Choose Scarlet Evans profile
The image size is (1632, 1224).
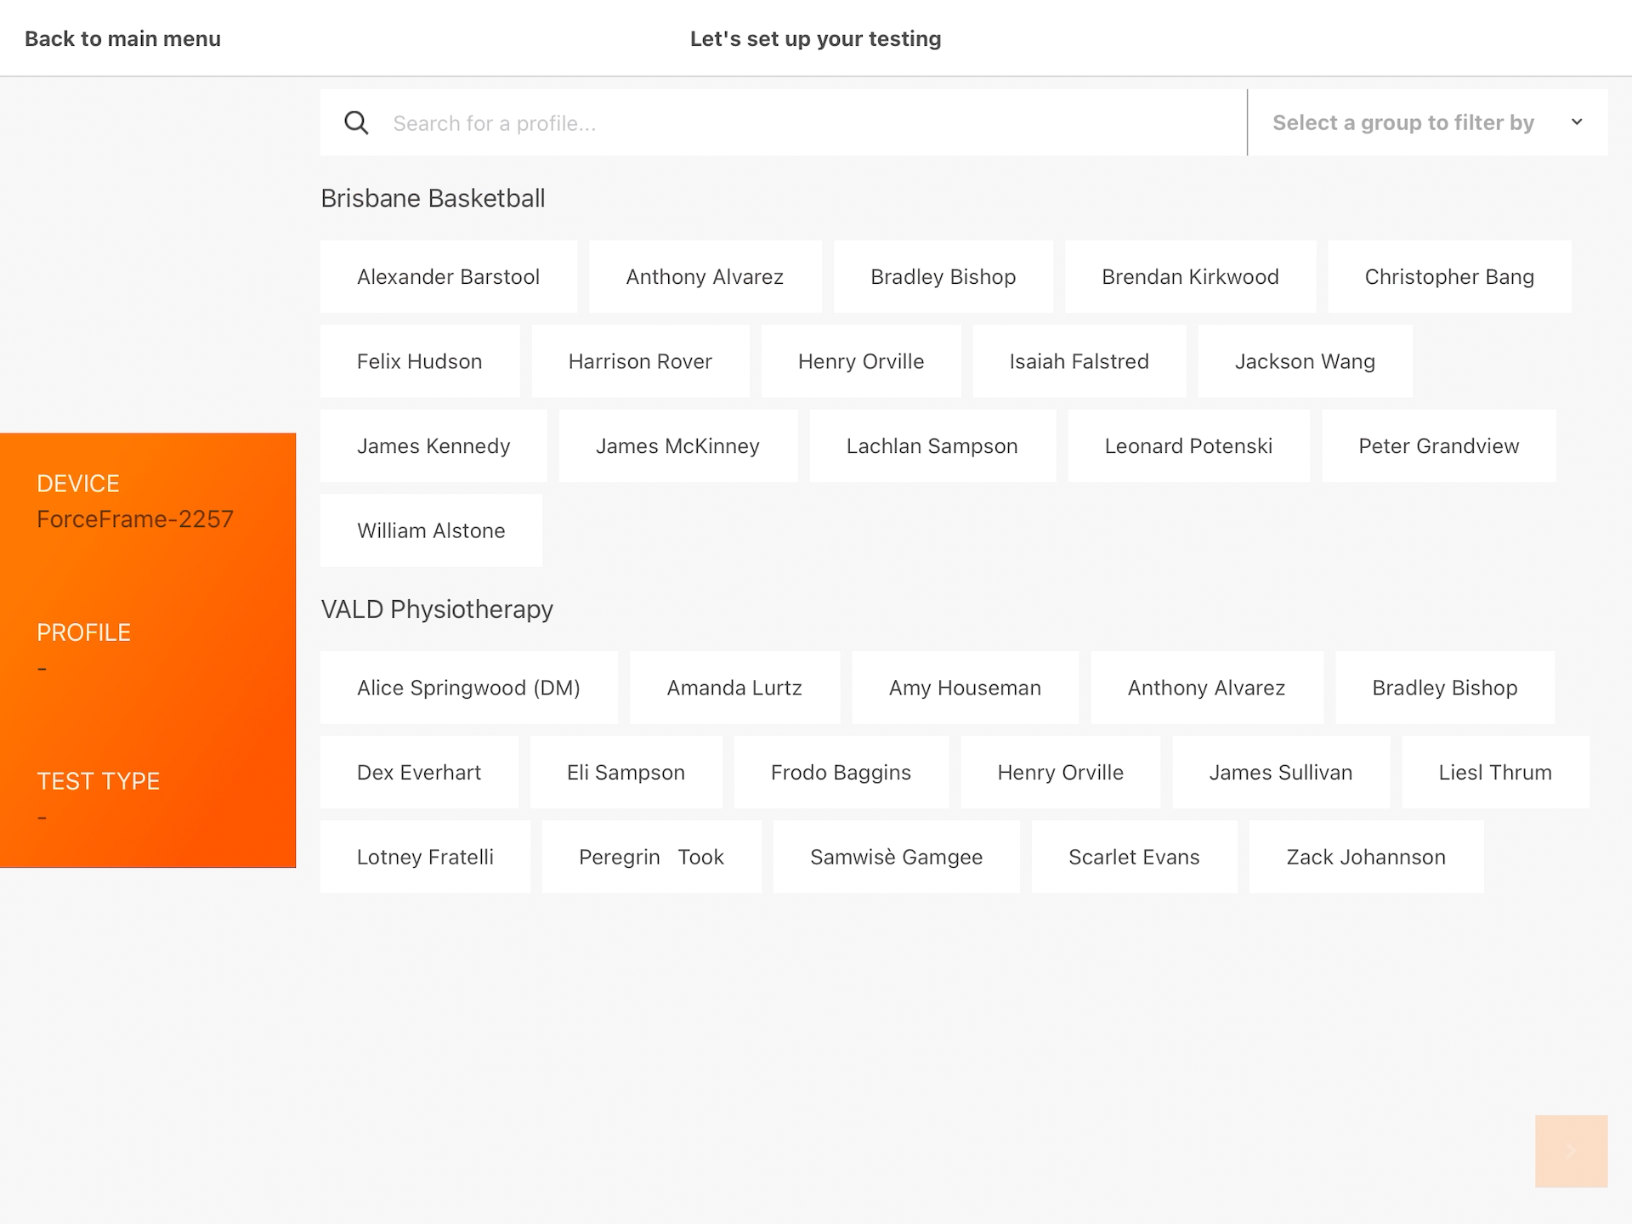1134,857
